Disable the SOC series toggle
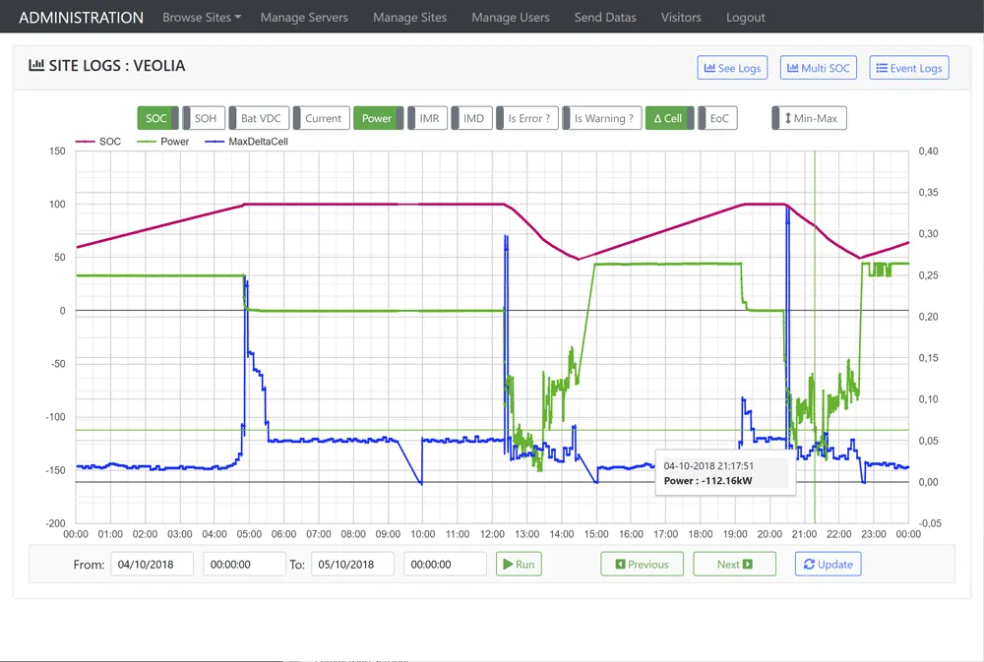984x662 pixels. coord(157,118)
